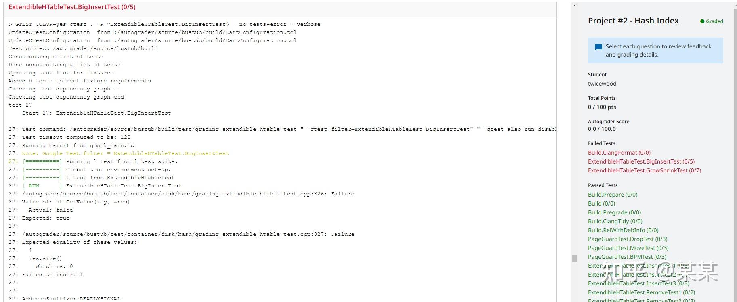Viewport: 737px width, 302px height.
Task: Select passed test Build (0/0)
Action: tap(601, 203)
